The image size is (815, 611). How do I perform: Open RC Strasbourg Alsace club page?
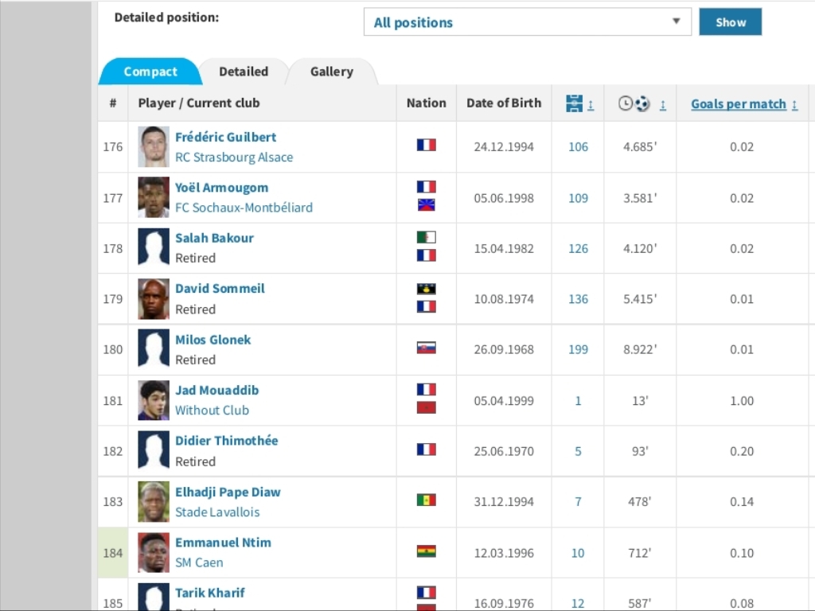234,158
